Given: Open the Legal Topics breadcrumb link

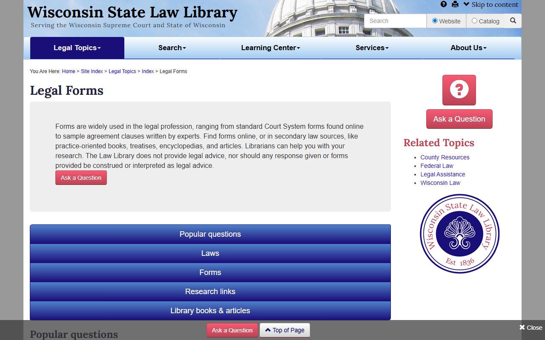Looking at the screenshot, I should (122, 71).
